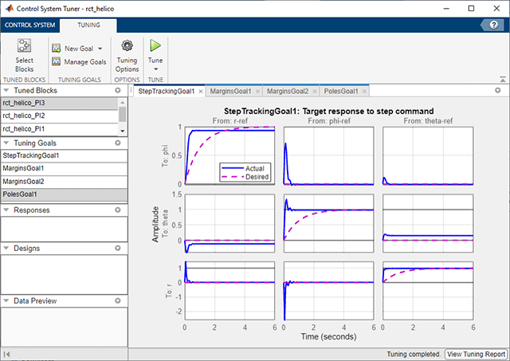Close the StepTrackingGoal1 tab
The height and width of the screenshot is (361, 510).
point(202,92)
